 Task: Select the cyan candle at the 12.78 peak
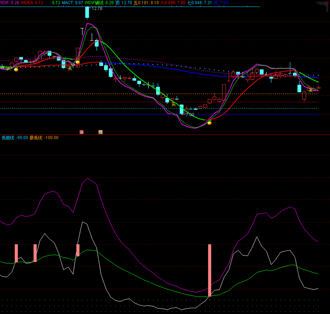[x=87, y=12]
